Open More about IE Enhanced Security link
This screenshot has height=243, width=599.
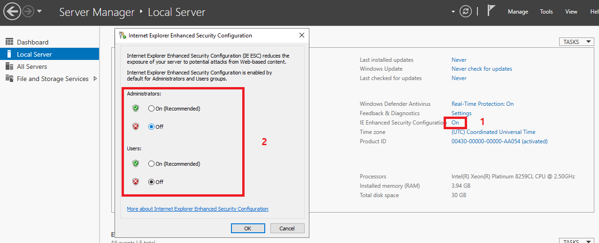198,209
